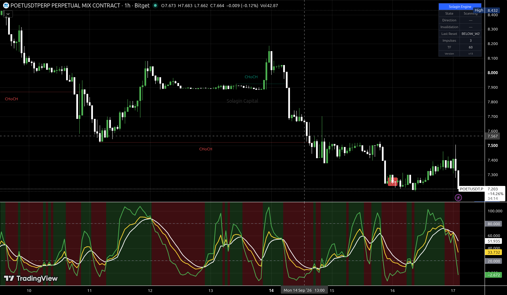Click the High 8.432 price label
The height and width of the screenshot is (295, 507).
click(x=487, y=10)
